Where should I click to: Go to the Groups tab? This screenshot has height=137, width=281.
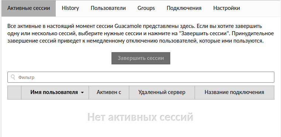(x=146, y=8)
